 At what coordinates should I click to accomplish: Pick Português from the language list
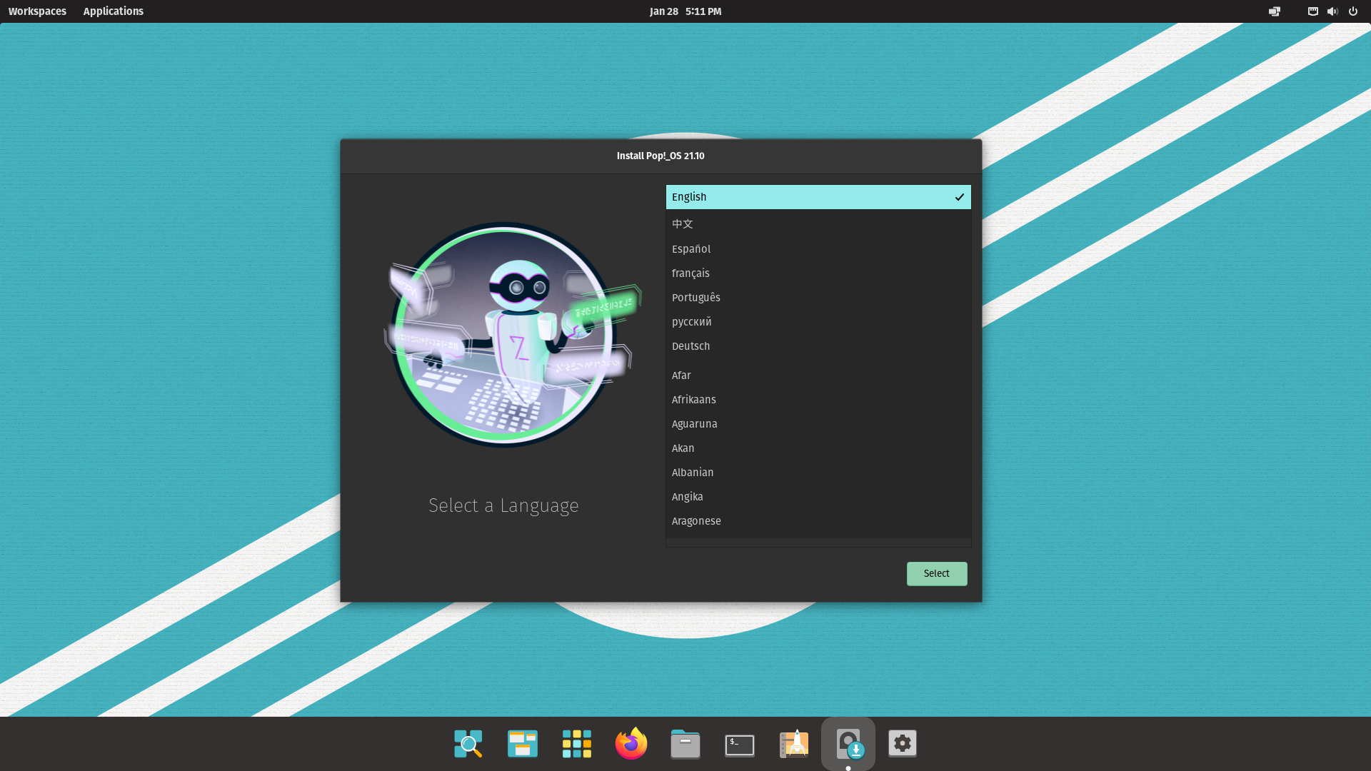[818, 298]
